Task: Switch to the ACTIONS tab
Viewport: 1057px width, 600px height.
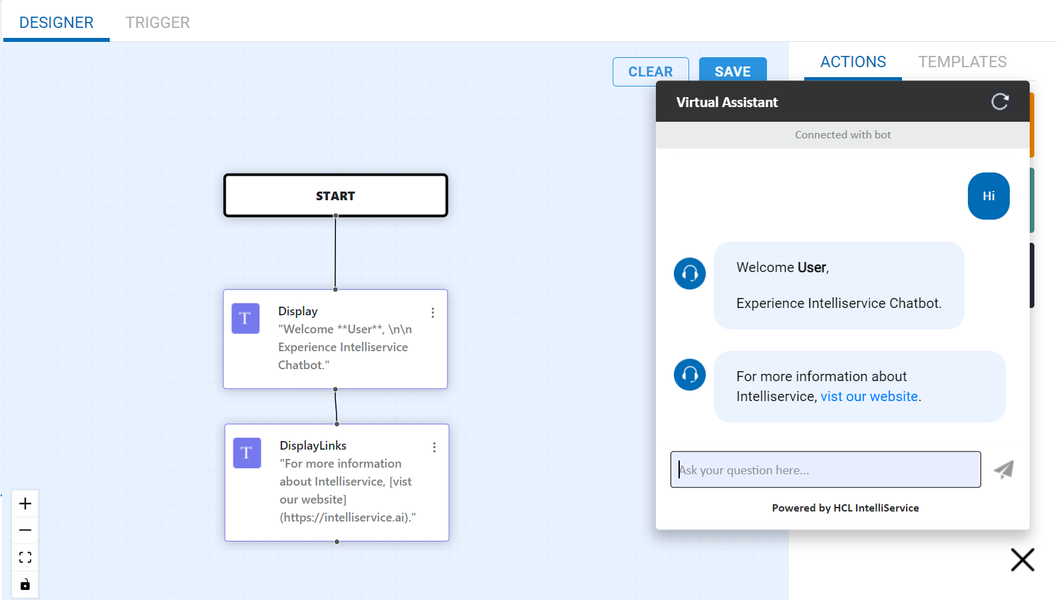Action: pos(853,62)
